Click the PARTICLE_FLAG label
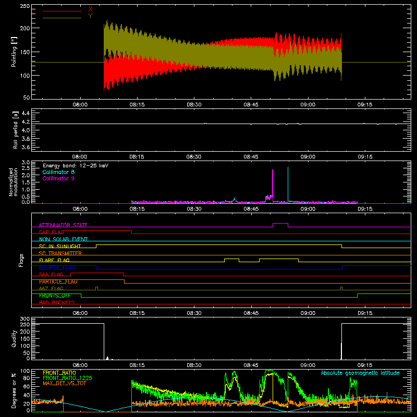Viewport: 417px width, 417px height. 58,281
